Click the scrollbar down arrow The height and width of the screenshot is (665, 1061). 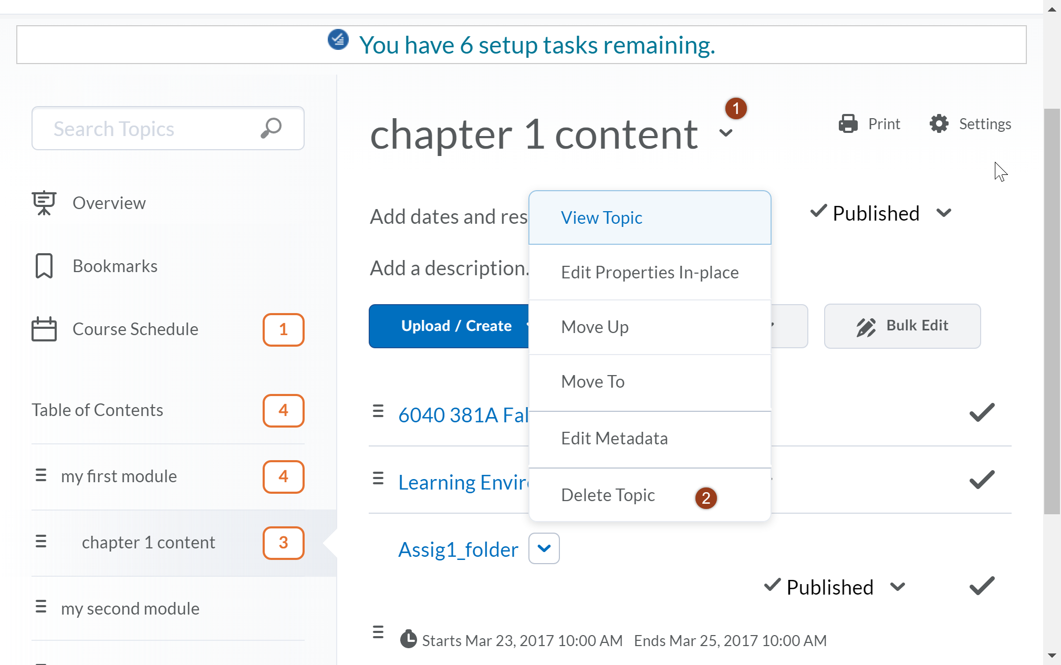click(1052, 655)
